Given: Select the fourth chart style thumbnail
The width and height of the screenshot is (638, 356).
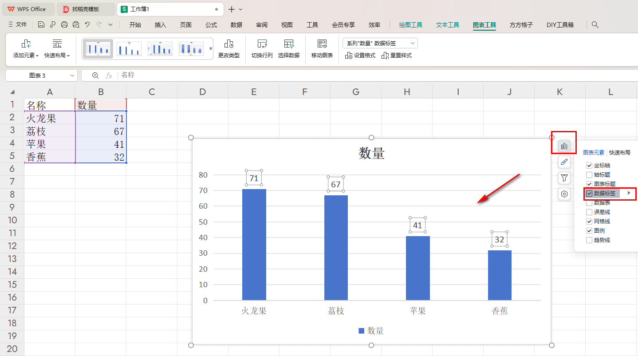Looking at the screenshot, I should click(191, 49).
